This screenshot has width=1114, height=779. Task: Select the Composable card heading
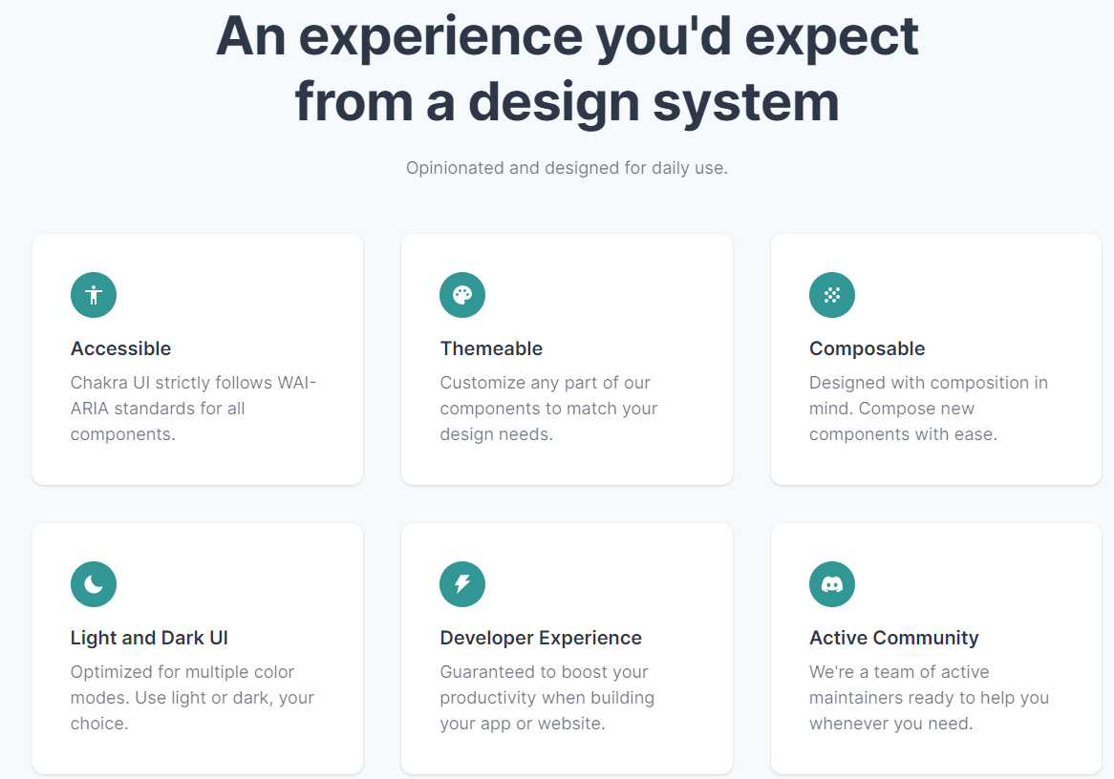867,348
